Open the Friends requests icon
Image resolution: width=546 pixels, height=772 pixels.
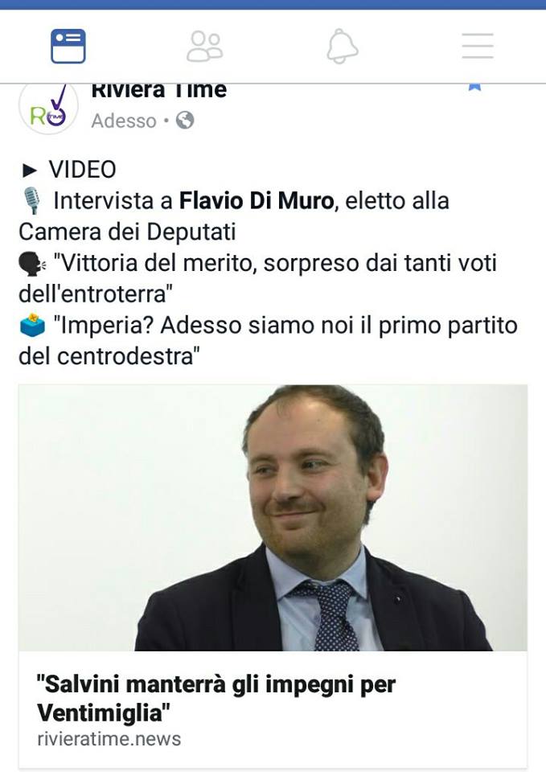click(x=204, y=47)
